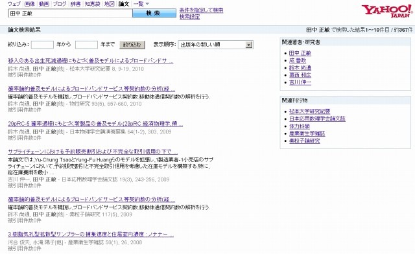Image resolution: width=415 pixels, height=254 pixels.
Task: Open the 物性研究 result on 確率論的普及モデル
Action: coord(91,89)
